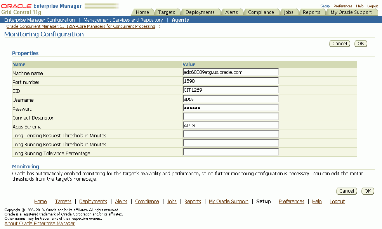The image size is (382, 229).
Task: Click the Name column header
Action: [19, 64]
